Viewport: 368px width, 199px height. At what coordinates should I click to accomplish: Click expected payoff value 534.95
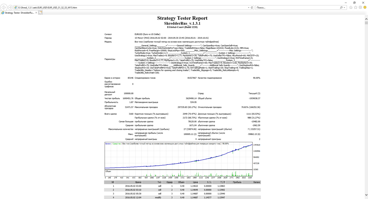tap(193, 102)
